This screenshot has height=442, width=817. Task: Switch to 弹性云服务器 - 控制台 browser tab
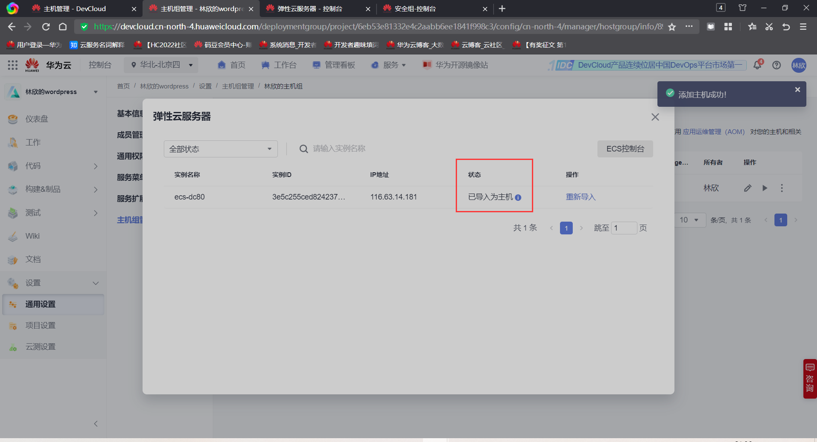(318, 9)
